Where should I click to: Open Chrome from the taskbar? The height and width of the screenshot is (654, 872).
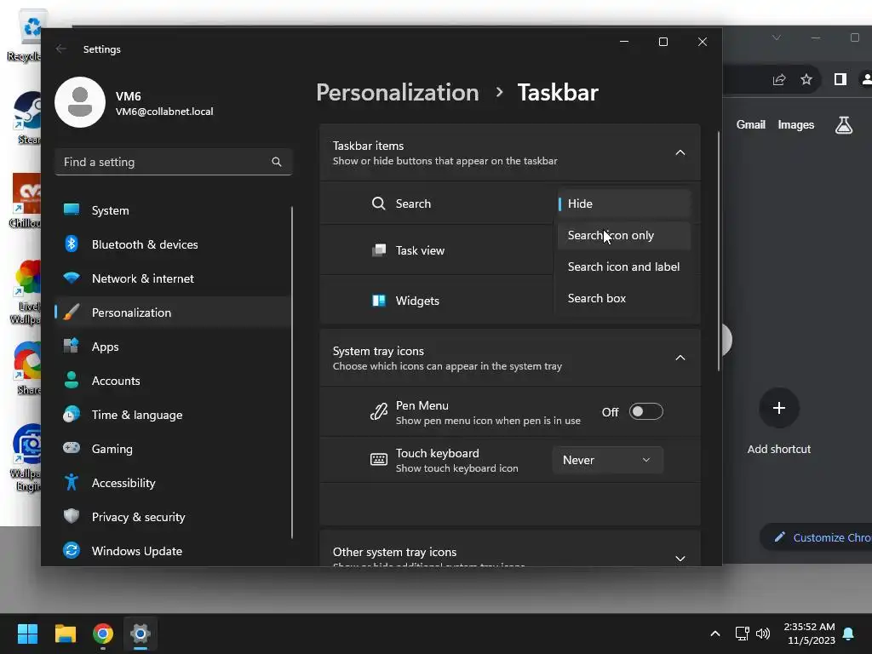pyautogui.click(x=103, y=634)
